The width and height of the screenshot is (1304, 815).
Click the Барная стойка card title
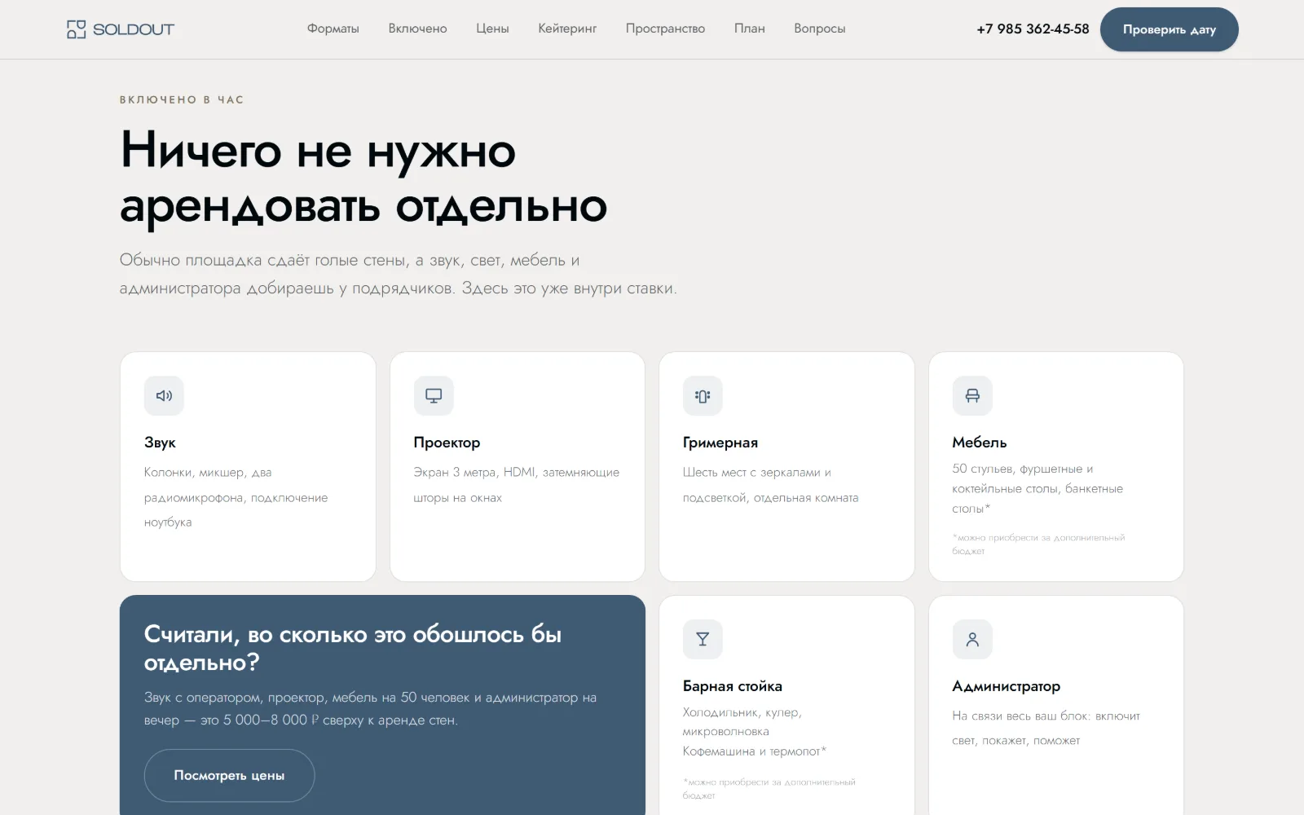click(x=733, y=686)
